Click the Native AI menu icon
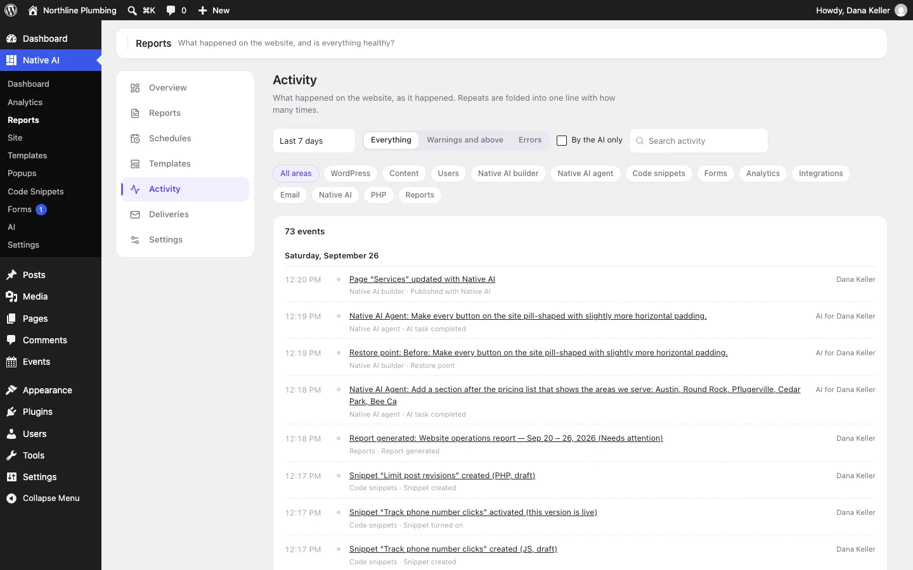 11,60
